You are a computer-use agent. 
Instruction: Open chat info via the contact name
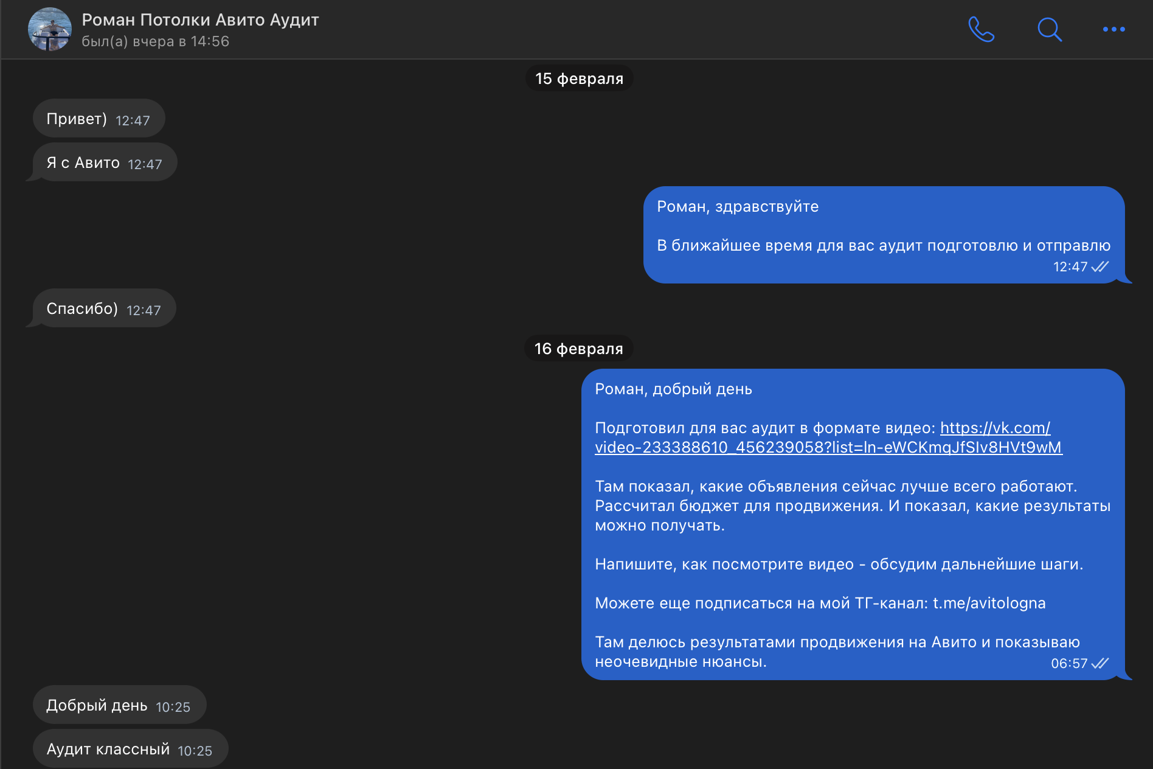coord(200,20)
